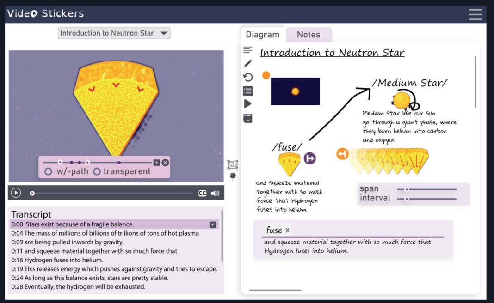Open the transcript list icon in diagram sidebar
494x303 pixels.
pos(247,91)
